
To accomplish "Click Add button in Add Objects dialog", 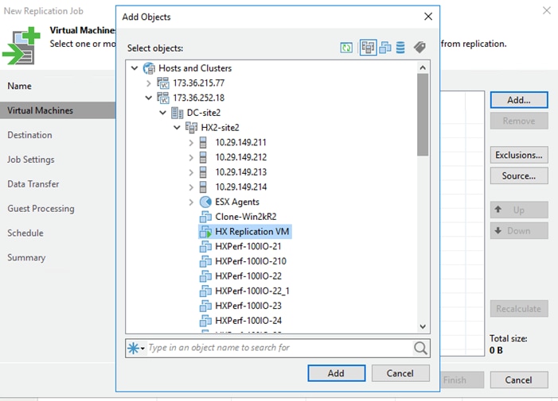I will (336, 373).
